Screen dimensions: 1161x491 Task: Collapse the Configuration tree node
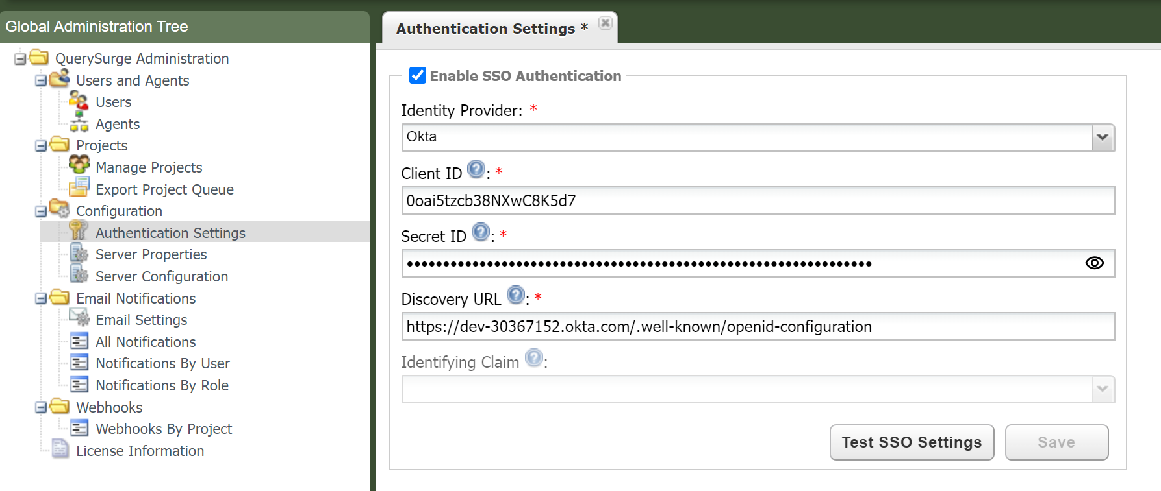click(x=41, y=211)
